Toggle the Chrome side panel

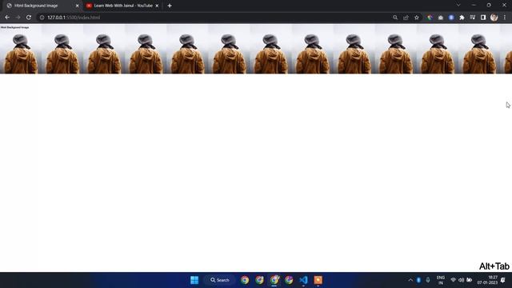point(483,18)
